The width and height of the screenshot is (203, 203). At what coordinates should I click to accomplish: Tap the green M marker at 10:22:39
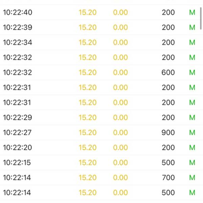click(192, 27)
